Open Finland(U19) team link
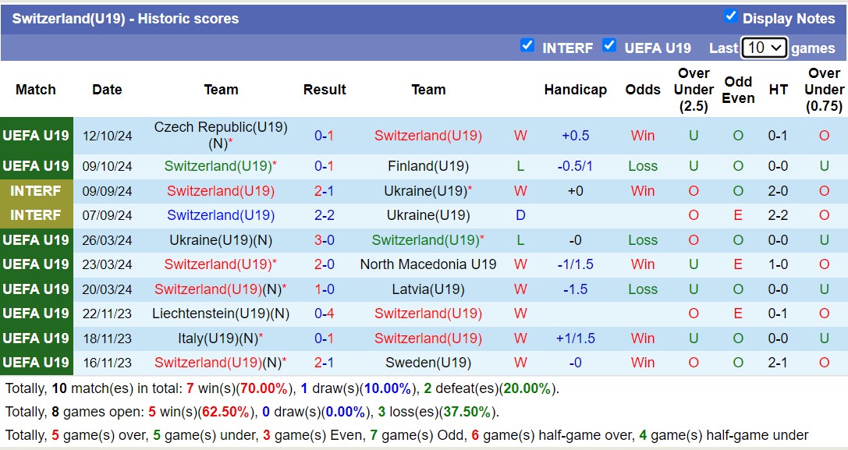The height and width of the screenshot is (450, 848). [428, 166]
